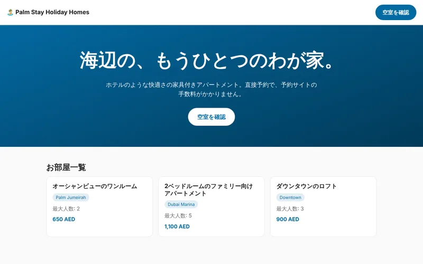Click the 最大人数: 5 text
This screenshot has width=423, height=264.
point(178,216)
